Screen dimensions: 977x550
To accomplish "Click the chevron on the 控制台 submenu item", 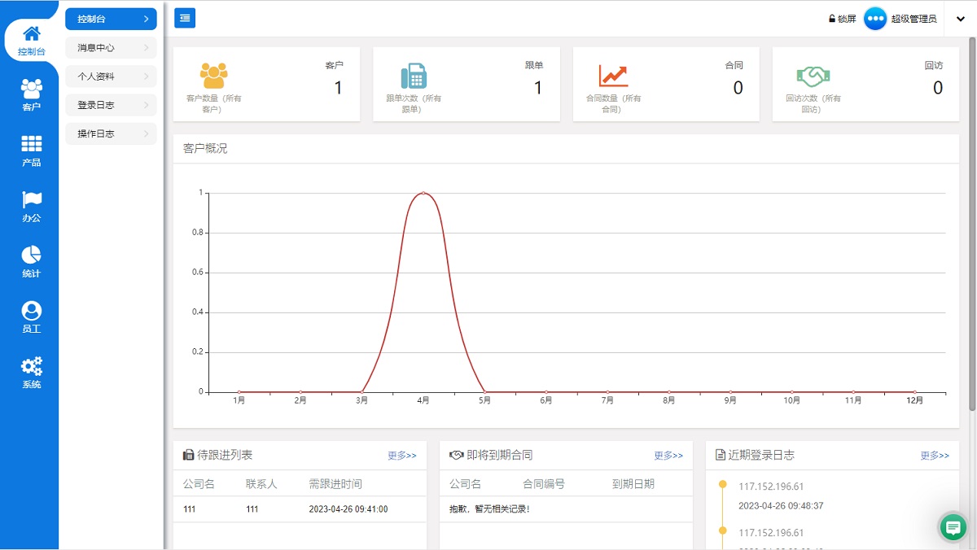I will (146, 19).
